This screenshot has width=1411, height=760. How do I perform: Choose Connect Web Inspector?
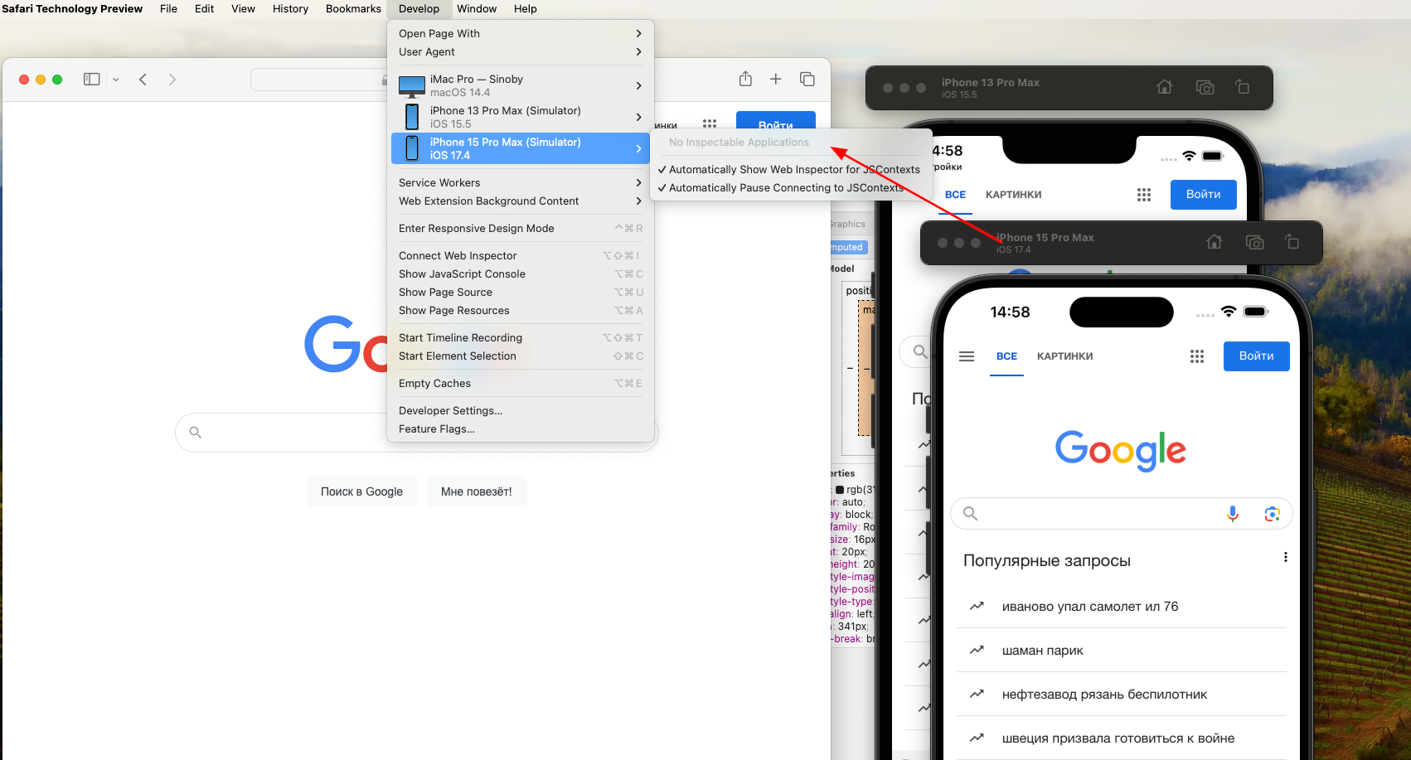(x=521, y=255)
